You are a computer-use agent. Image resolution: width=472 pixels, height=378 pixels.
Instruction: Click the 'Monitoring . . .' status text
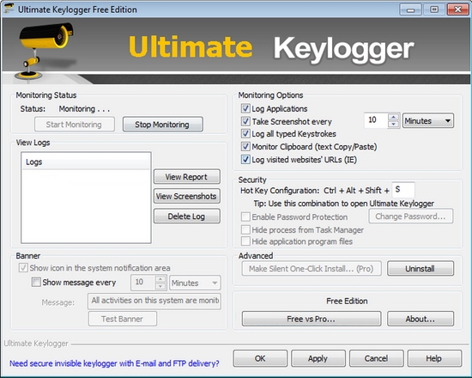[84, 109]
